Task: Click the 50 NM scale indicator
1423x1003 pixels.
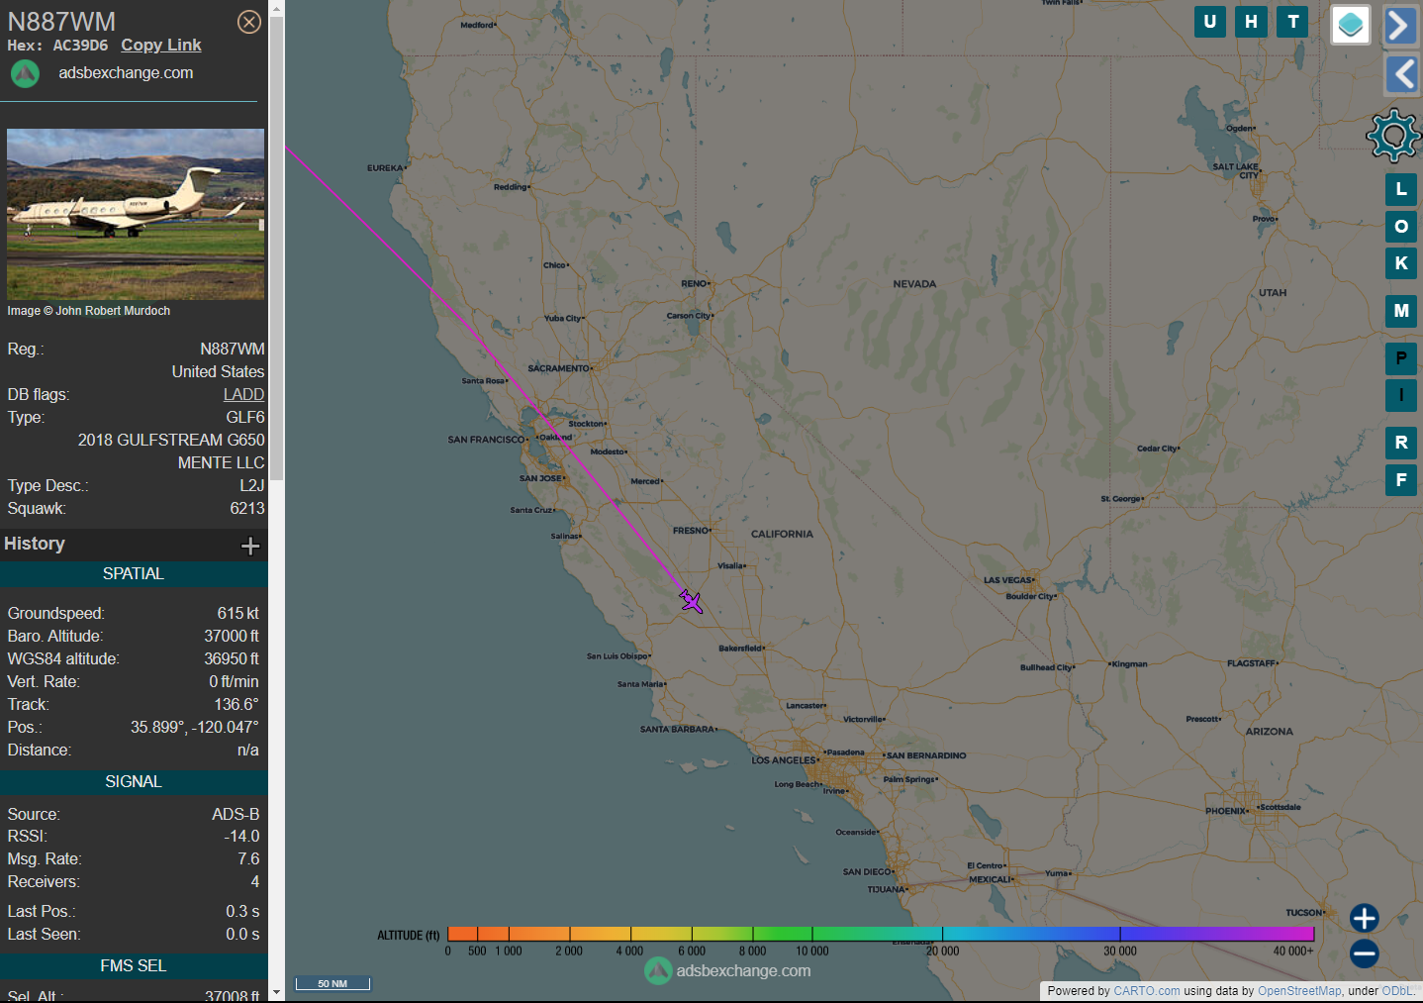Action: click(332, 983)
